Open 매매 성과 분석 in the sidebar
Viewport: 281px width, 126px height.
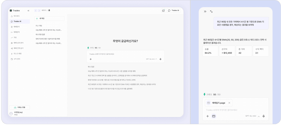click(19, 43)
